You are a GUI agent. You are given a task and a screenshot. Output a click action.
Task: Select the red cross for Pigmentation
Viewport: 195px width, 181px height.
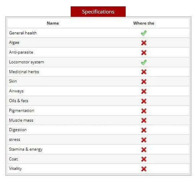(144, 111)
